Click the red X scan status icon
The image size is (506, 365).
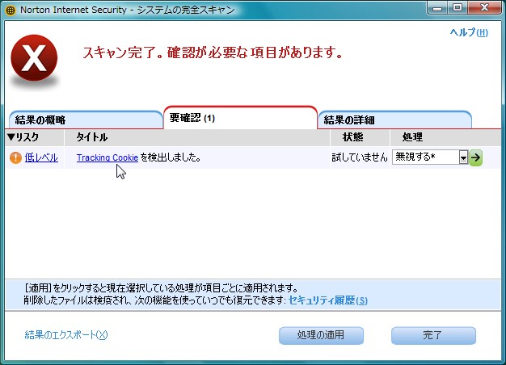34,58
